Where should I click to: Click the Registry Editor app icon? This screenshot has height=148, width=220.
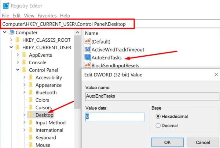pos(6,6)
